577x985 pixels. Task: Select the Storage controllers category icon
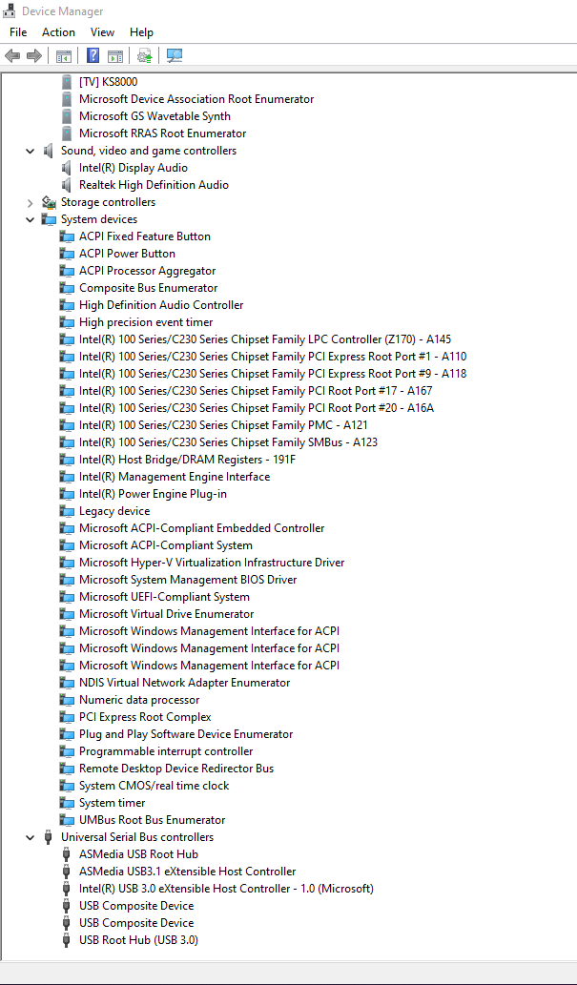(x=49, y=202)
